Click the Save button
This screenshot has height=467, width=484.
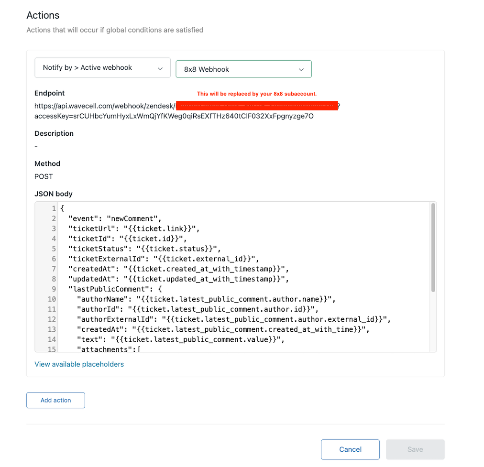pos(415,449)
